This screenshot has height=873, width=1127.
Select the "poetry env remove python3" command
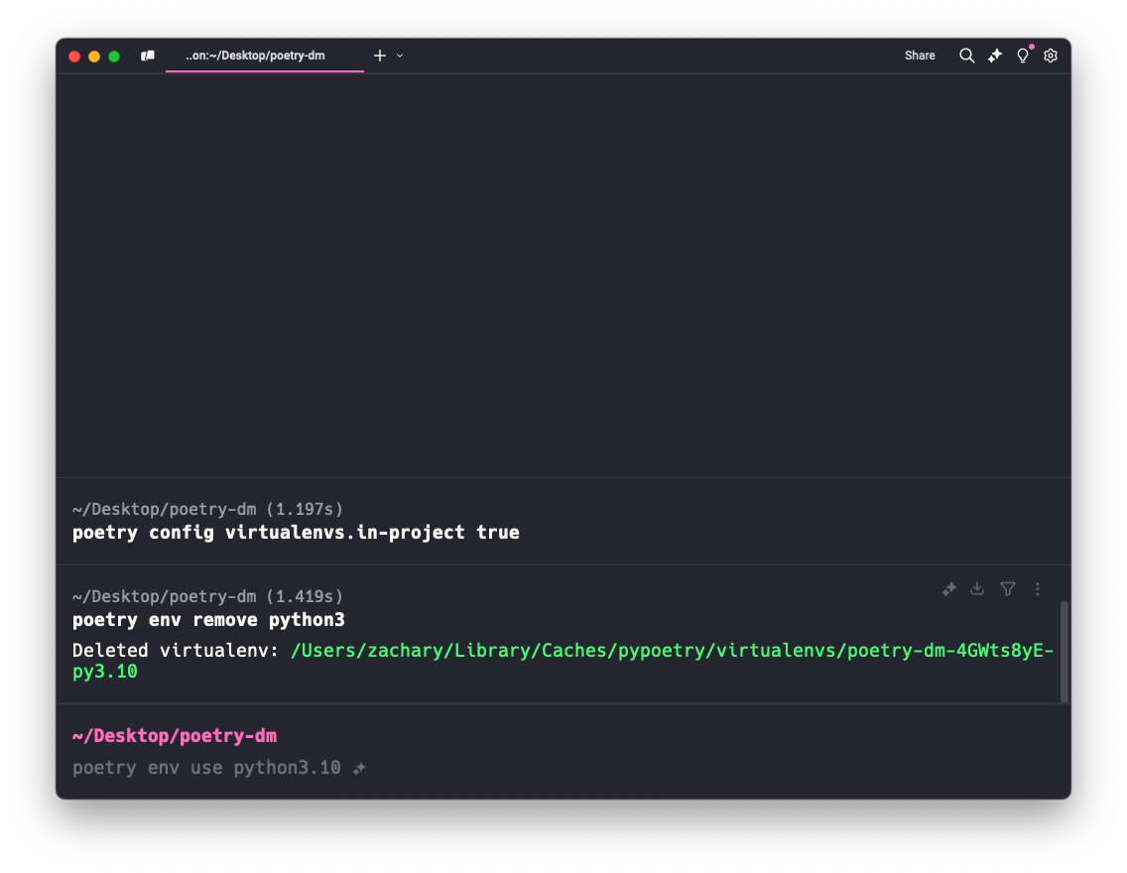(x=208, y=620)
